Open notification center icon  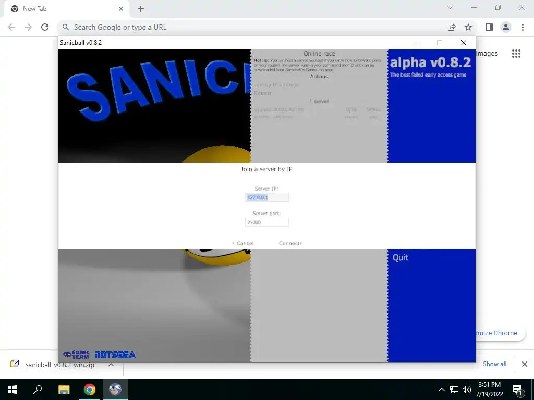coord(518,390)
